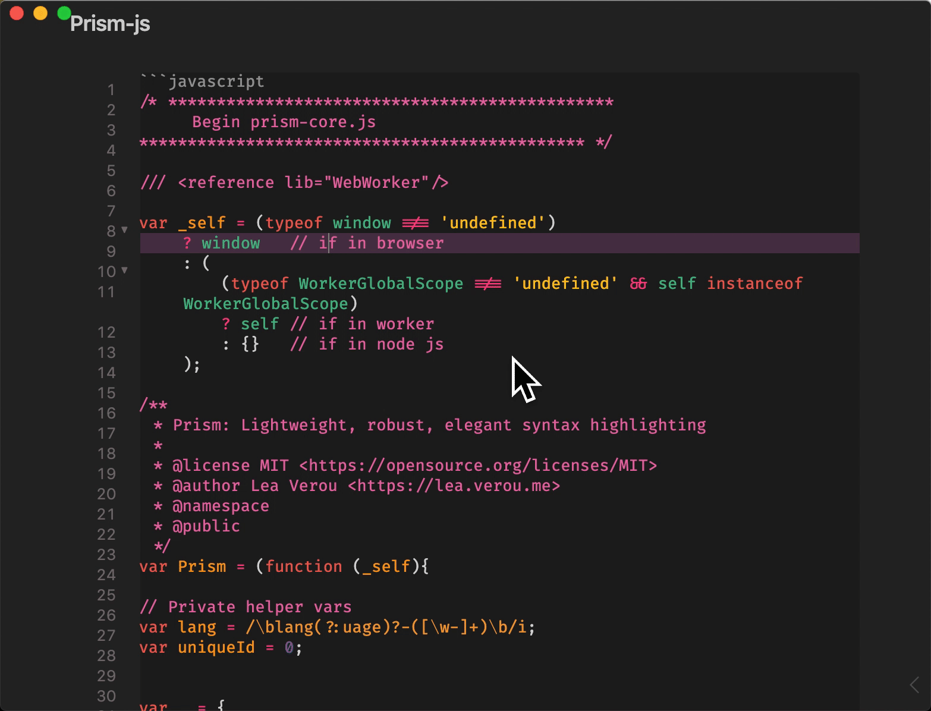Click the ```javascript fence line
This screenshot has width=931, height=711.
(x=202, y=81)
